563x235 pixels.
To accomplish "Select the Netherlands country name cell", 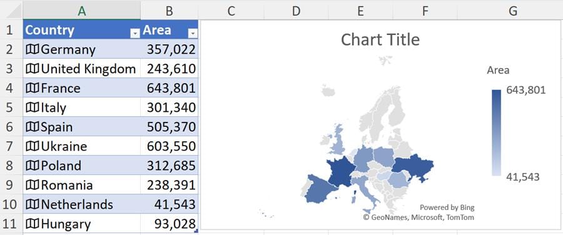I will [x=82, y=204].
